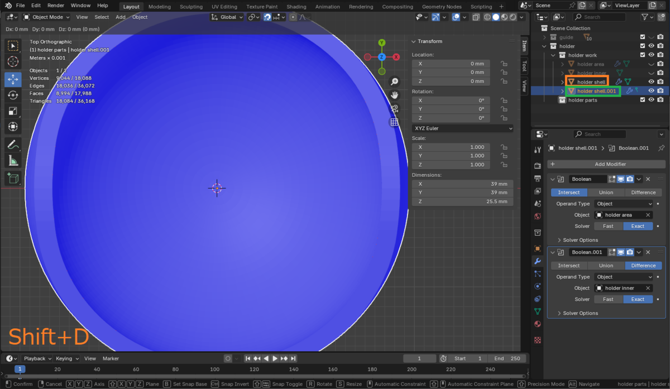Select the Add Cube tool
This screenshot has height=389, width=670.
[13, 179]
